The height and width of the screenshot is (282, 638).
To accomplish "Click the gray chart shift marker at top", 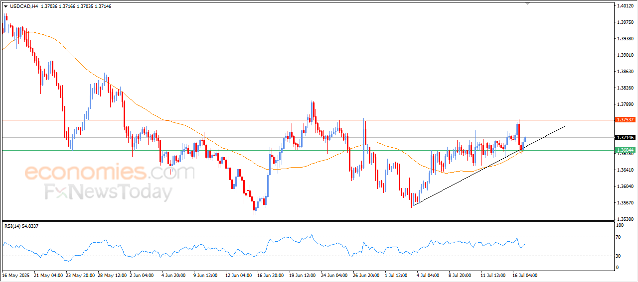I will pyautogui.click(x=528, y=3).
